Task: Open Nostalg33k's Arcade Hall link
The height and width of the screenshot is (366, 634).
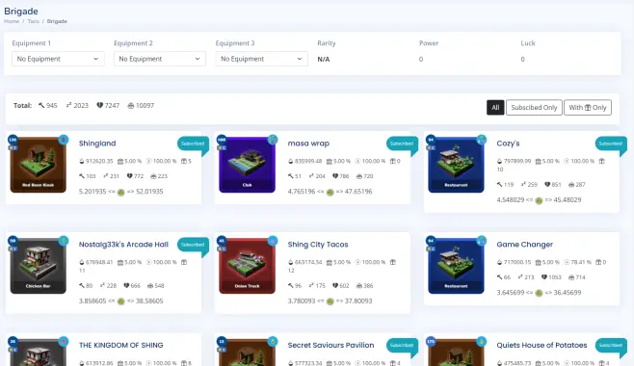Action: pos(123,245)
